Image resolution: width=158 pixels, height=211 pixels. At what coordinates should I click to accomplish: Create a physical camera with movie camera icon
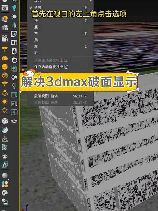tap(5, 39)
